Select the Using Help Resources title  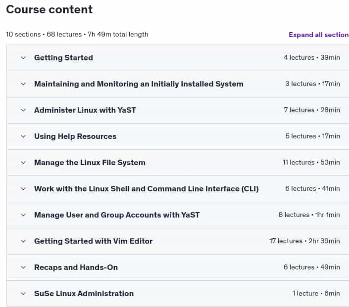tap(75, 136)
